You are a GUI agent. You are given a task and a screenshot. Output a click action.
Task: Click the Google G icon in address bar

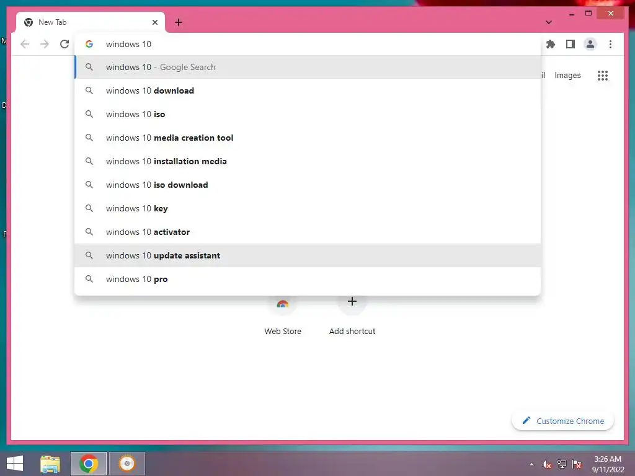(89, 44)
